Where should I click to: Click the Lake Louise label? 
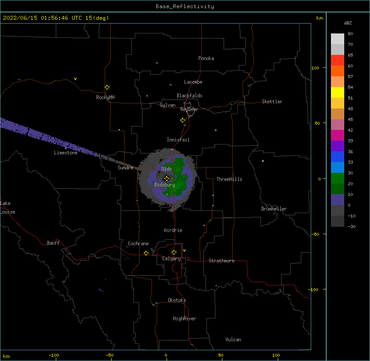tap(8, 208)
